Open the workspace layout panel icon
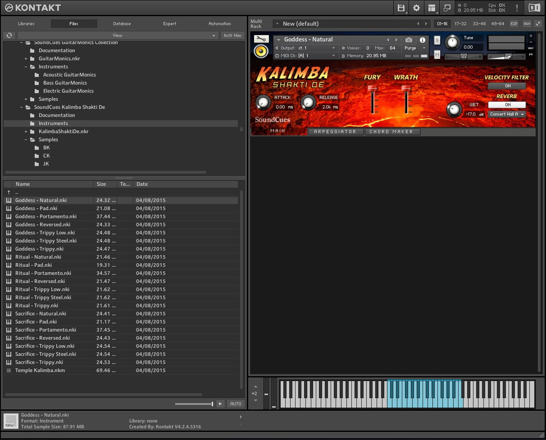546x440 pixels. click(x=432, y=8)
